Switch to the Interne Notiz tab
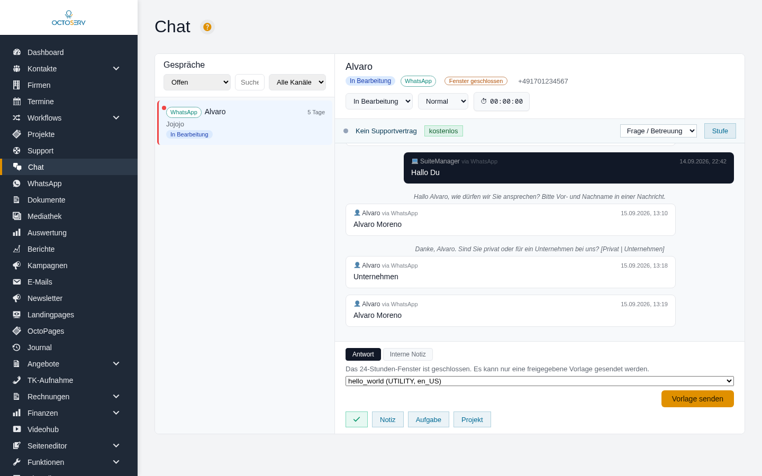 click(408, 354)
